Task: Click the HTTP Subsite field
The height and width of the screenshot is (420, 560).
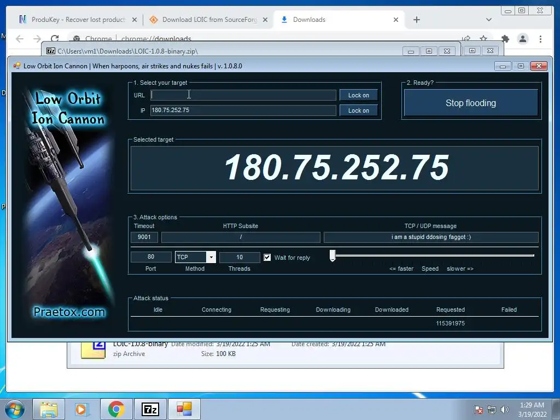Action: pos(241,237)
